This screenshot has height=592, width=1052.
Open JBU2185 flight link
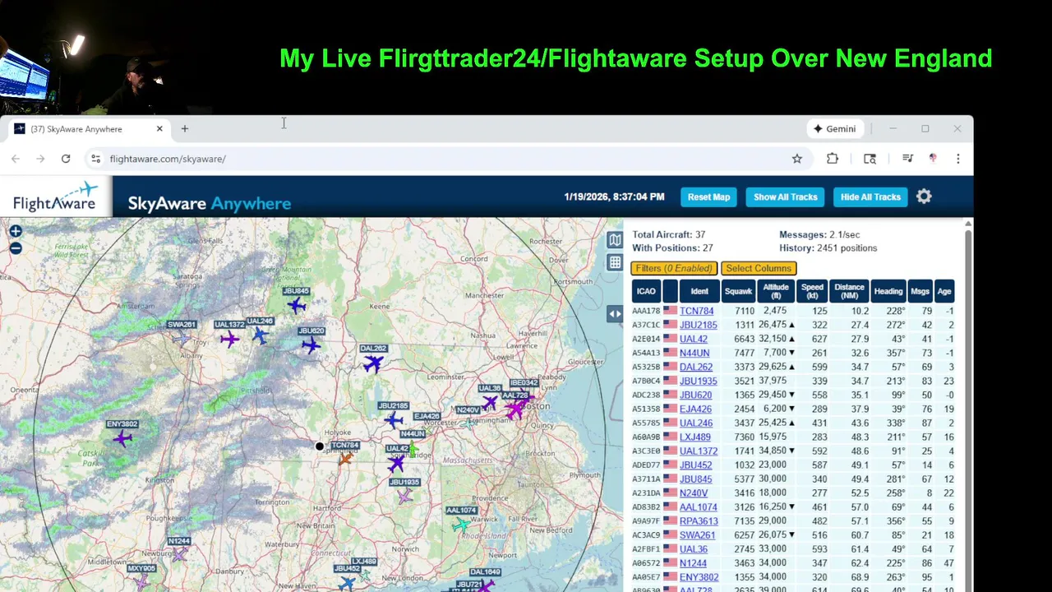(698, 325)
